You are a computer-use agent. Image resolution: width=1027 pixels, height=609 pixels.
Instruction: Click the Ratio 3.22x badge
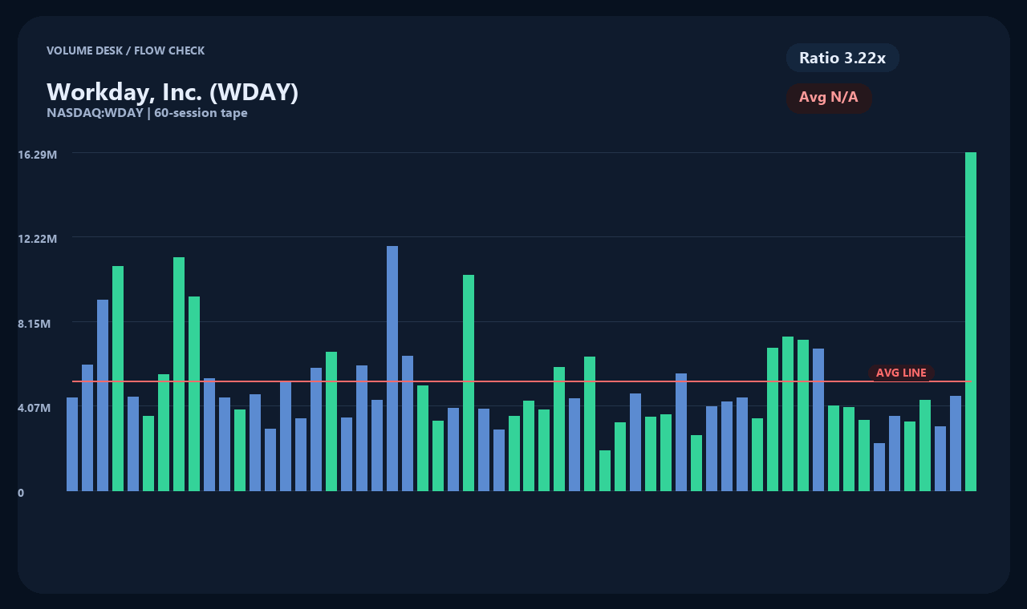pyautogui.click(x=842, y=58)
